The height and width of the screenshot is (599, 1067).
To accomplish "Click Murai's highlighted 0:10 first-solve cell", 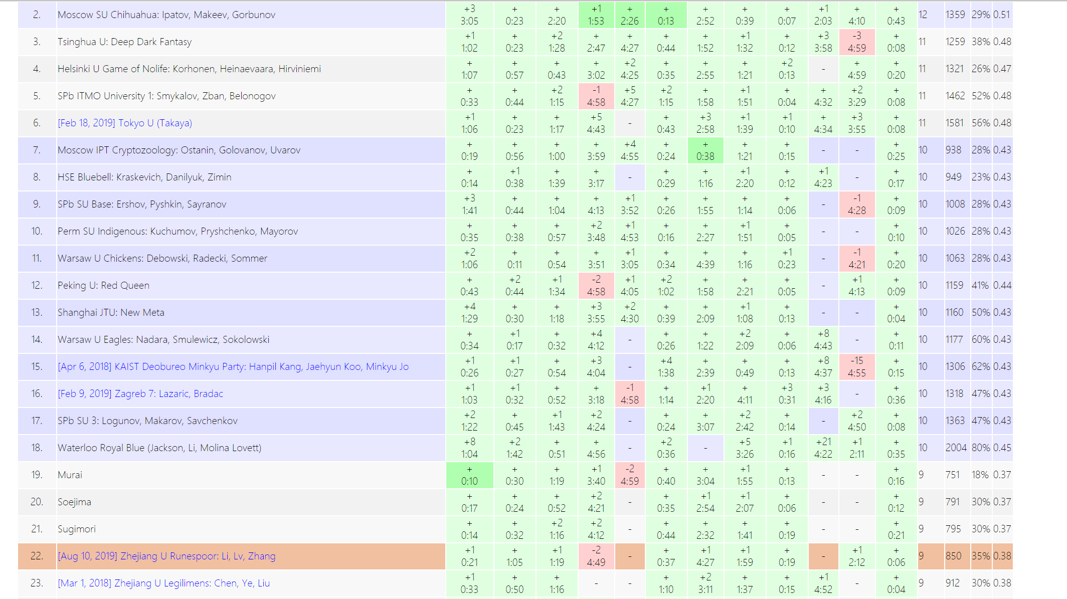I will (469, 475).
